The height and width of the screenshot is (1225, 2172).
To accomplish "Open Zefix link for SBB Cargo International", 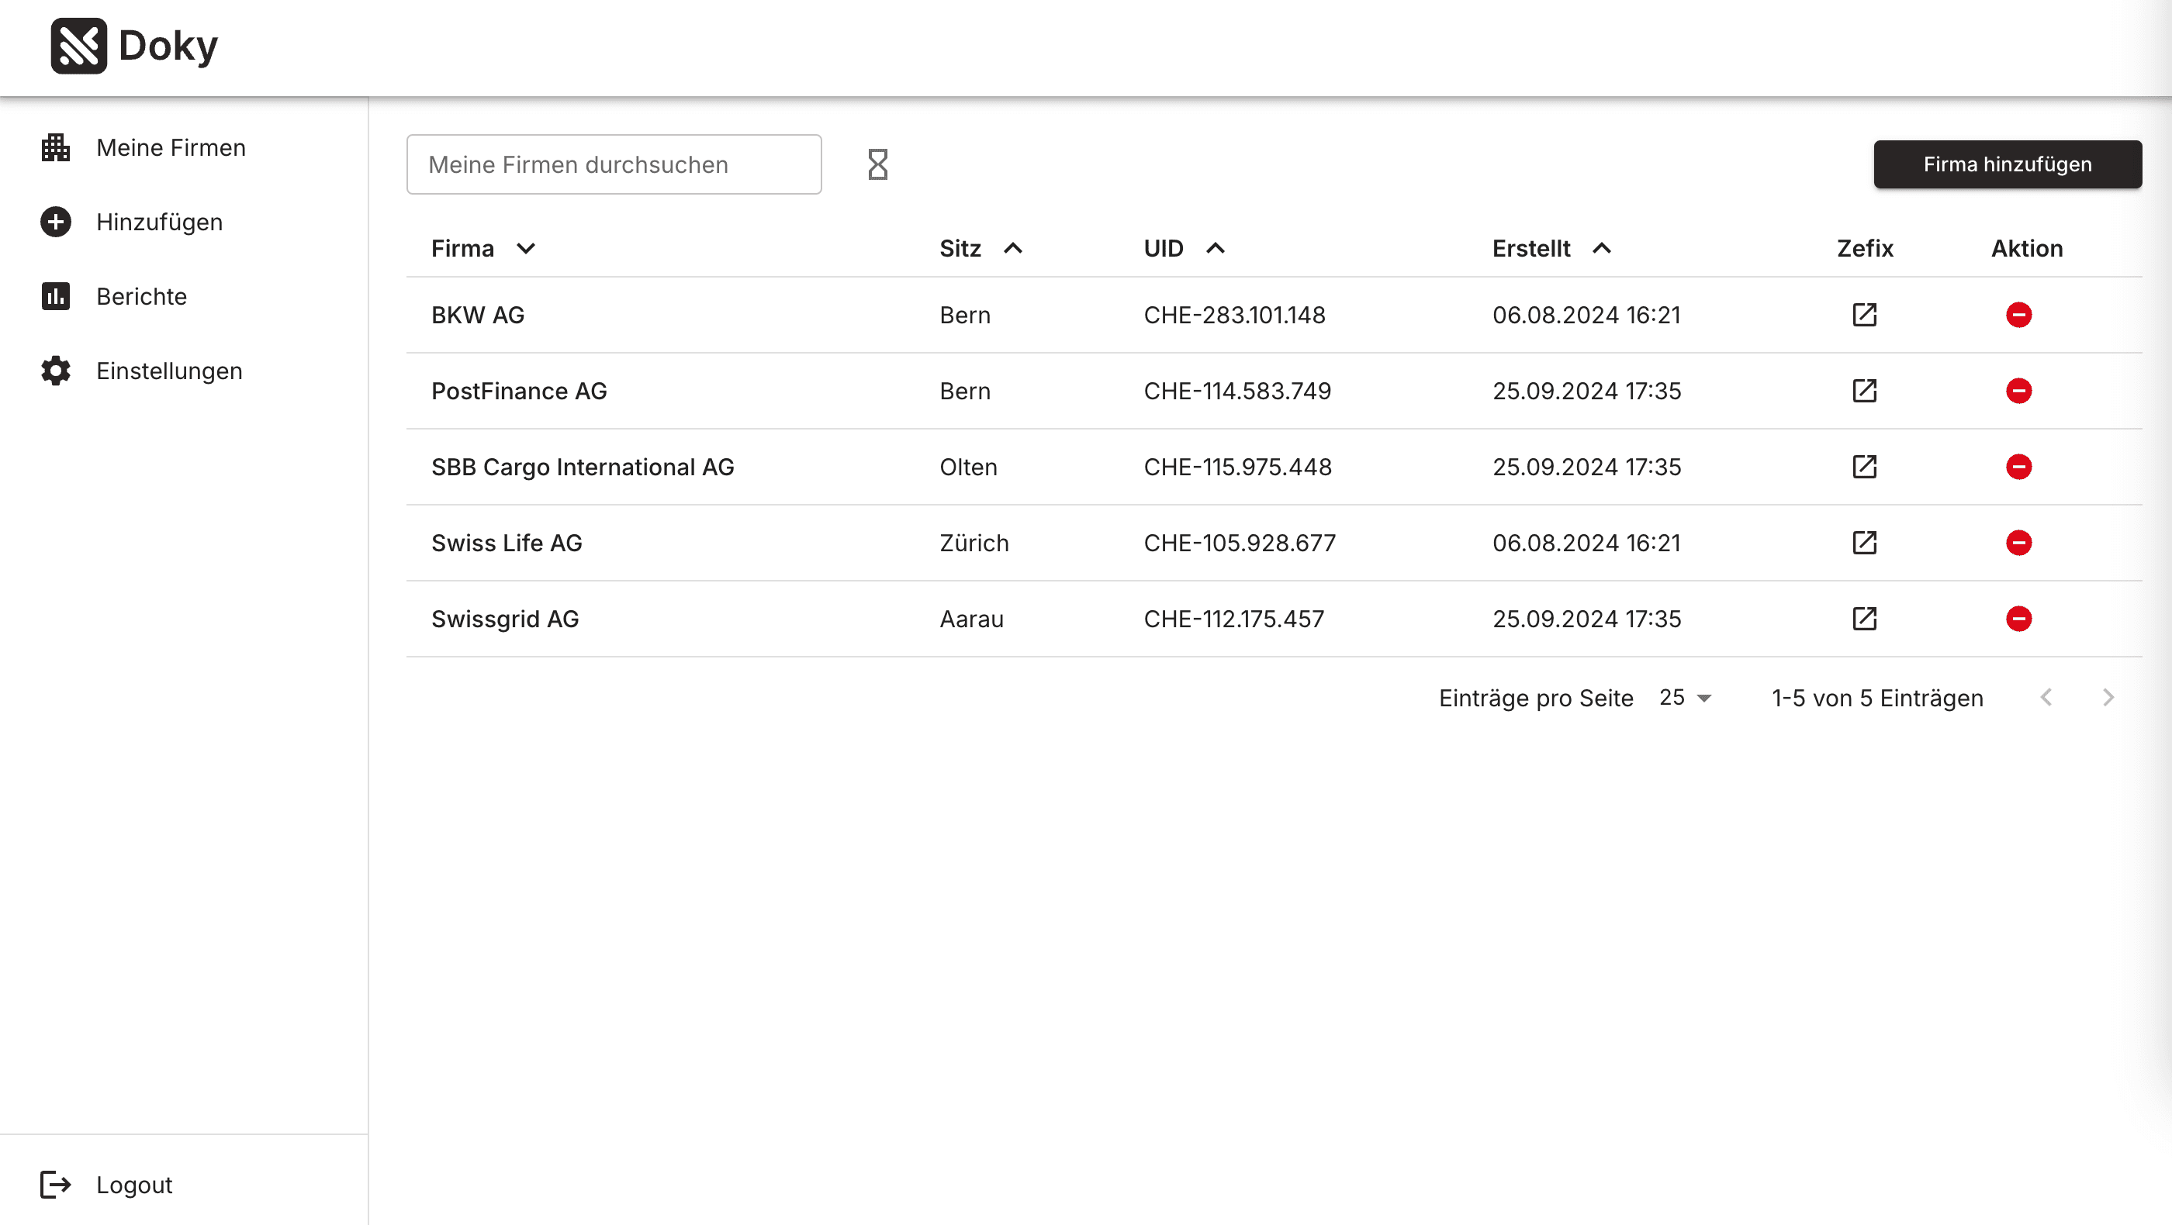I will (x=1864, y=467).
